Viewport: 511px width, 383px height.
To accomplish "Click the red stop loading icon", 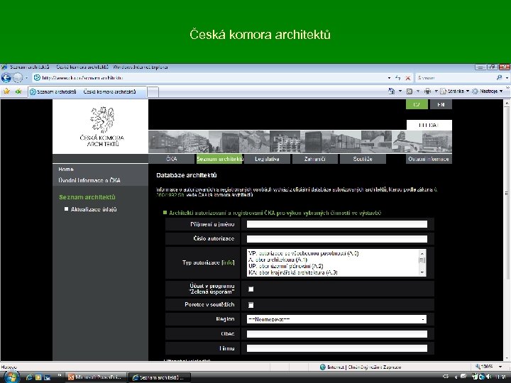I will click(407, 78).
